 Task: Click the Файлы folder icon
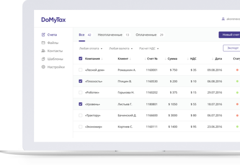[x=43, y=43]
